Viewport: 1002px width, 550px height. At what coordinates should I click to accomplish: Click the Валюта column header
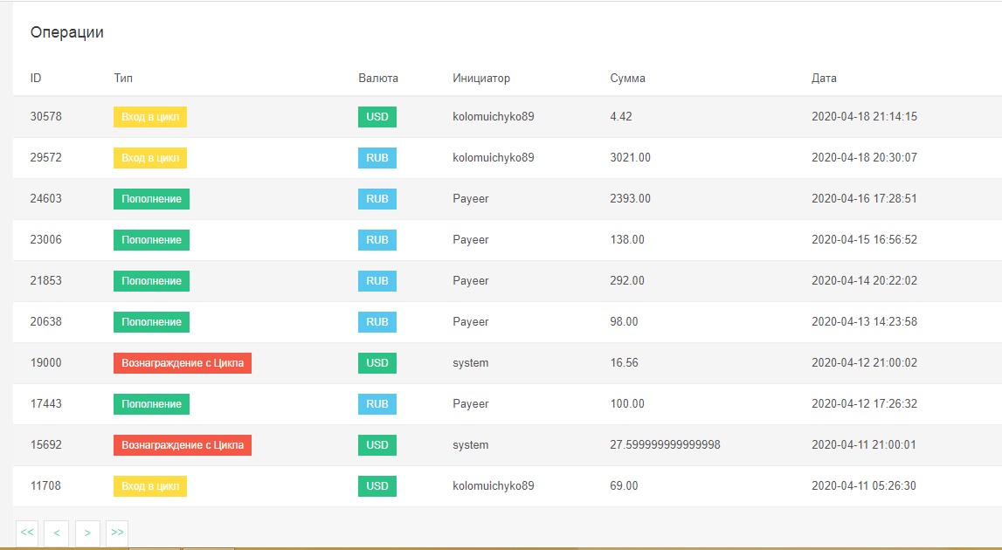tap(377, 79)
